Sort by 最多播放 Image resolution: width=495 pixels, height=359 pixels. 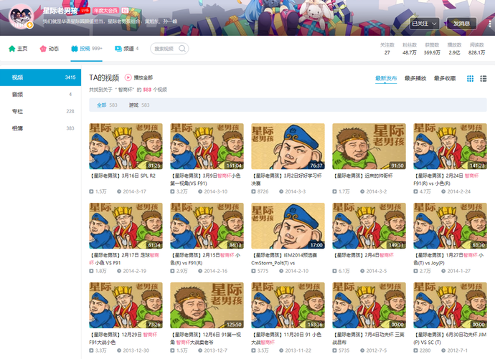415,78
